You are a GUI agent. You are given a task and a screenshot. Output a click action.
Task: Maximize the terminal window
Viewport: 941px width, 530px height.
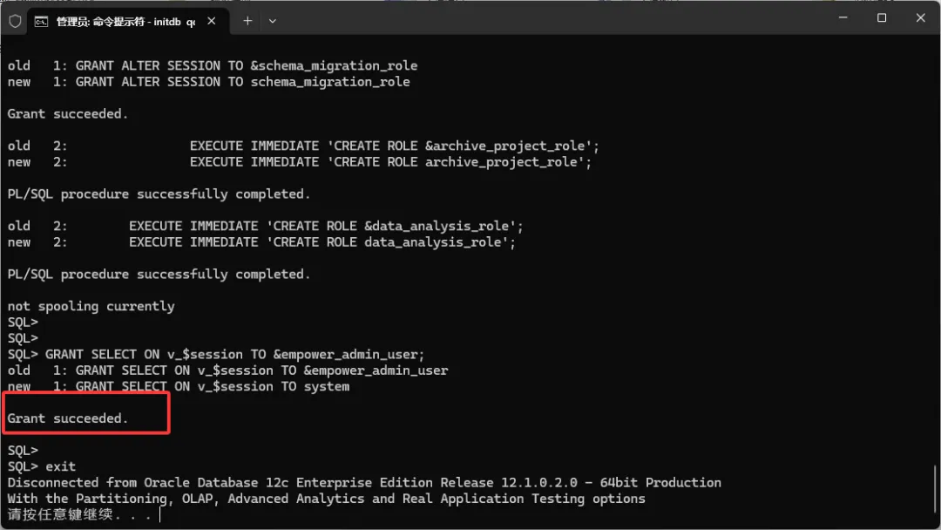882,17
